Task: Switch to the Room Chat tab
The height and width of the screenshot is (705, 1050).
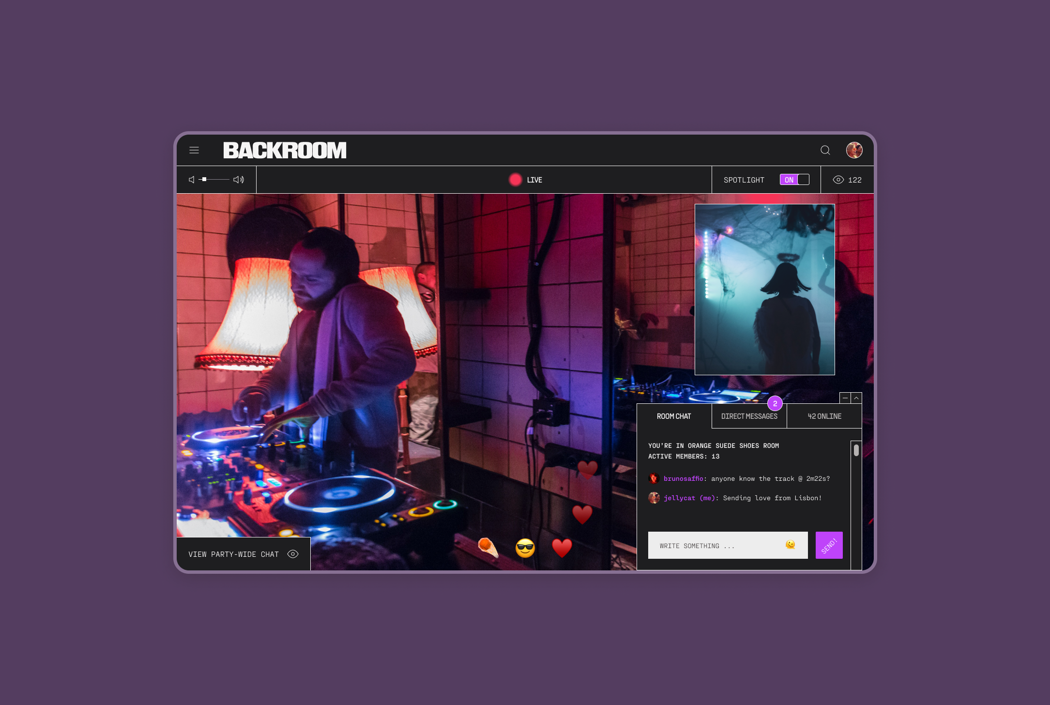Action: [674, 416]
